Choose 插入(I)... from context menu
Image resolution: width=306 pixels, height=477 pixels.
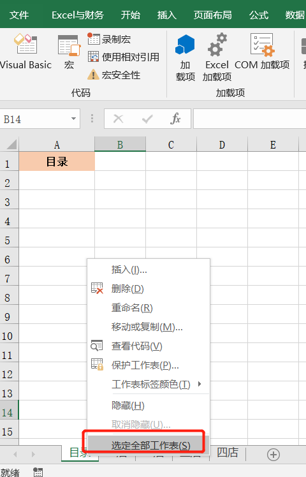tap(149, 270)
